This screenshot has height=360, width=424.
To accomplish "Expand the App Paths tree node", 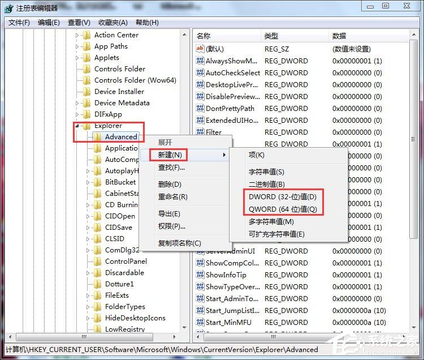I will click(77, 46).
